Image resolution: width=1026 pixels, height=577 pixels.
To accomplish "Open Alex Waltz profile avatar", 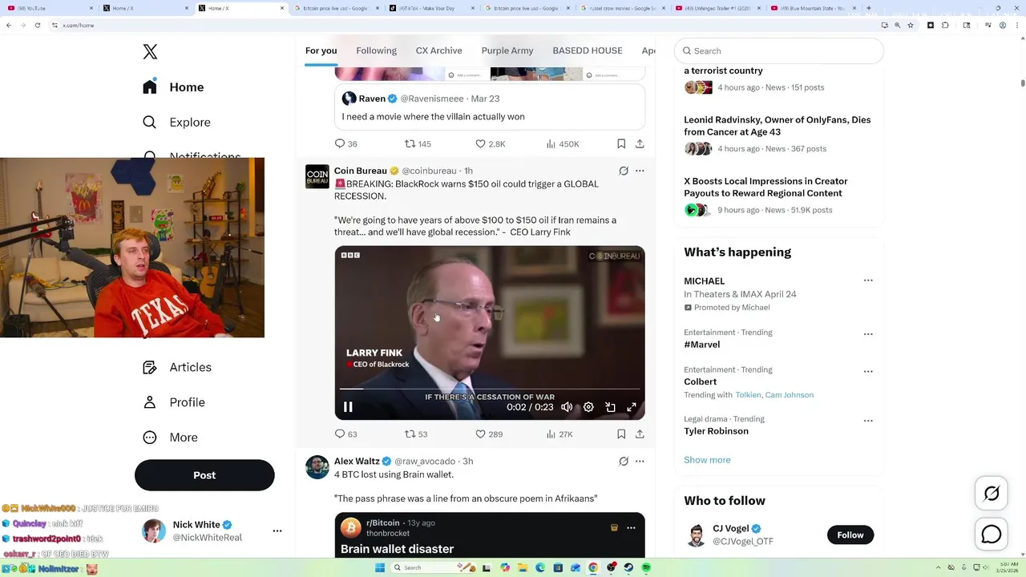I will point(317,467).
